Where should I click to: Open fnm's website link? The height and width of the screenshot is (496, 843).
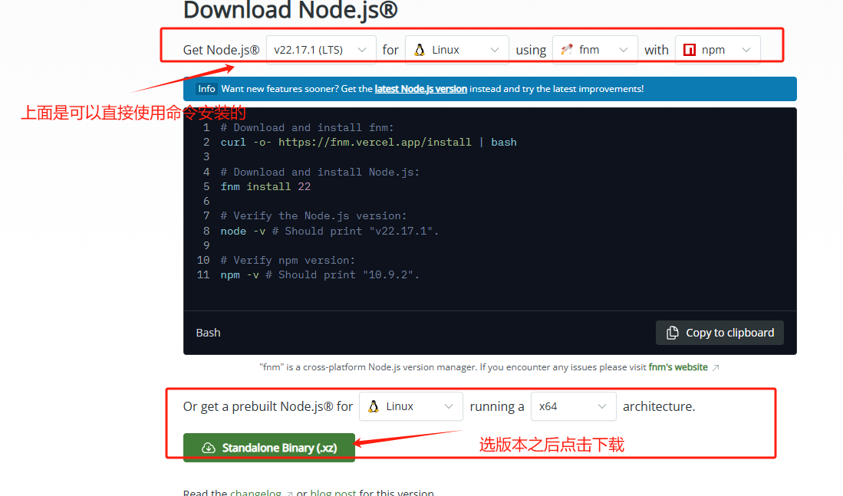[x=678, y=367]
